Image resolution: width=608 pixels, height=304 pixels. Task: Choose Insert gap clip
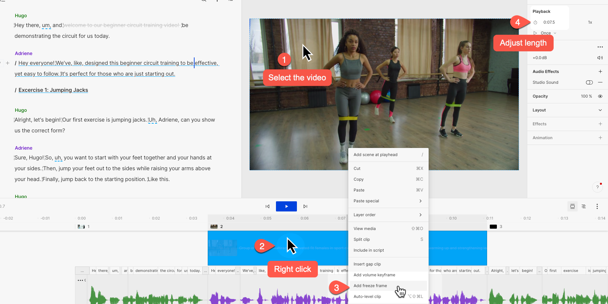coord(388,264)
